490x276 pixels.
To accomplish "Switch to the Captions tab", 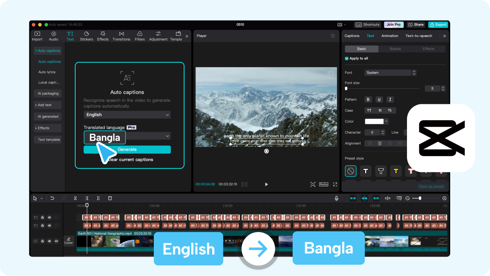I will click(352, 36).
